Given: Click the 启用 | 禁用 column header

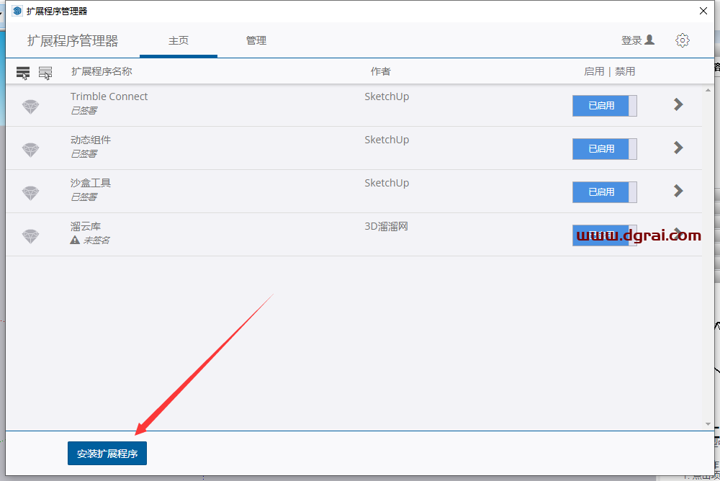Looking at the screenshot, I should click(609, 71).
